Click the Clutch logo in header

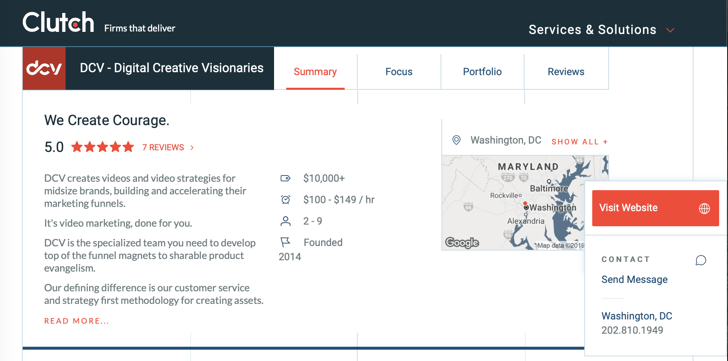(x=58, y=22)
